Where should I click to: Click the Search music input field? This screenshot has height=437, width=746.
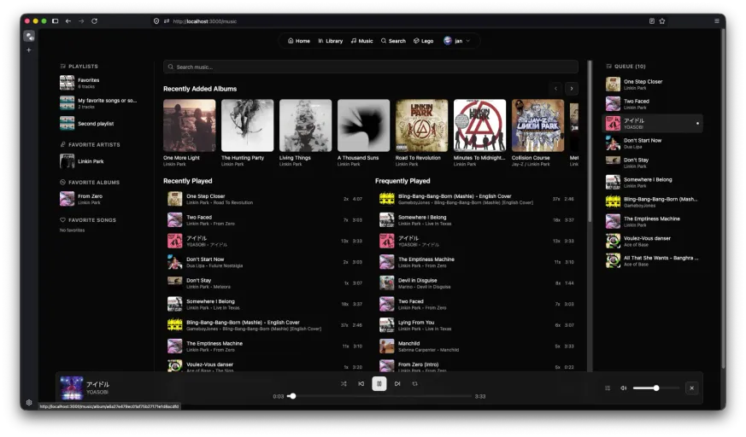[371, 67]
